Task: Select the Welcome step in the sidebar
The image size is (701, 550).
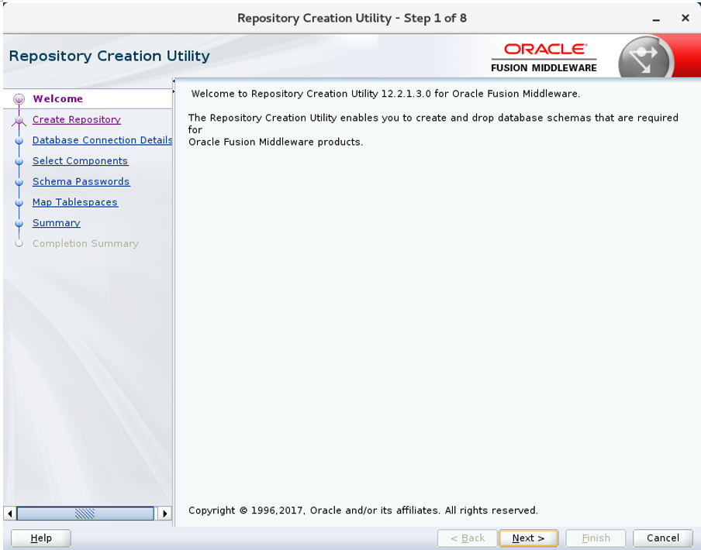Action: 57,98
